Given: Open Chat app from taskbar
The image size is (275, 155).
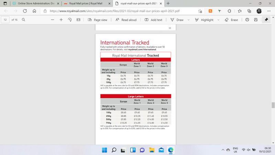Looking at the screenshot, I should (142, 150).
